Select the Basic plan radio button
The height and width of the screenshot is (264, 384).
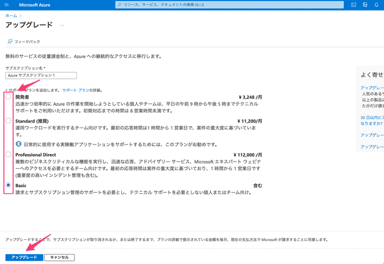coord(8,185)
